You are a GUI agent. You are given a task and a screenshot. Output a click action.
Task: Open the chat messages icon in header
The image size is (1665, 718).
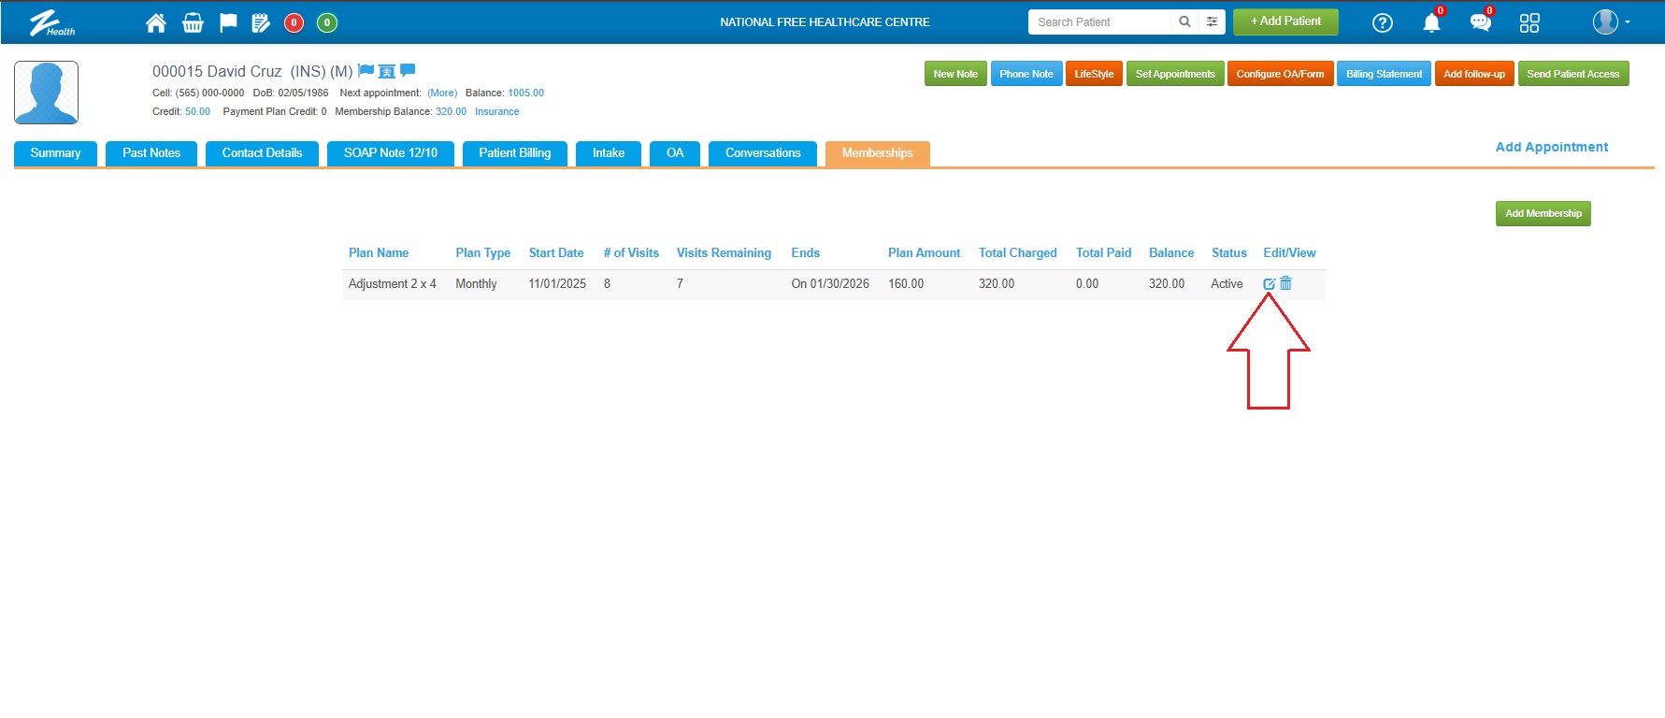tap(1480, 23)
